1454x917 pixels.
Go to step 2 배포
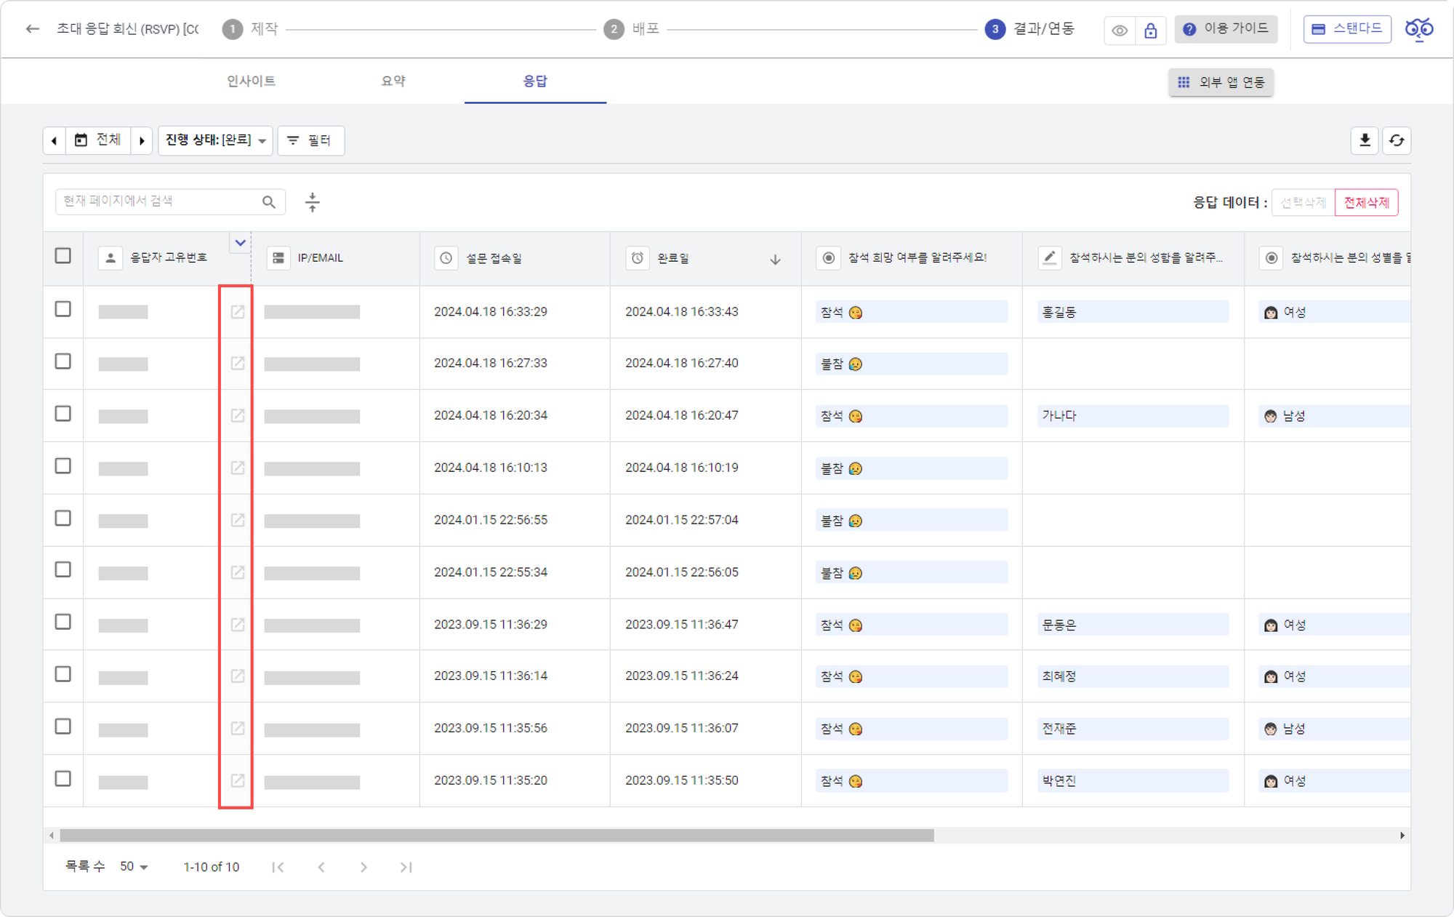pyautogui.click(x=632, y=29)
